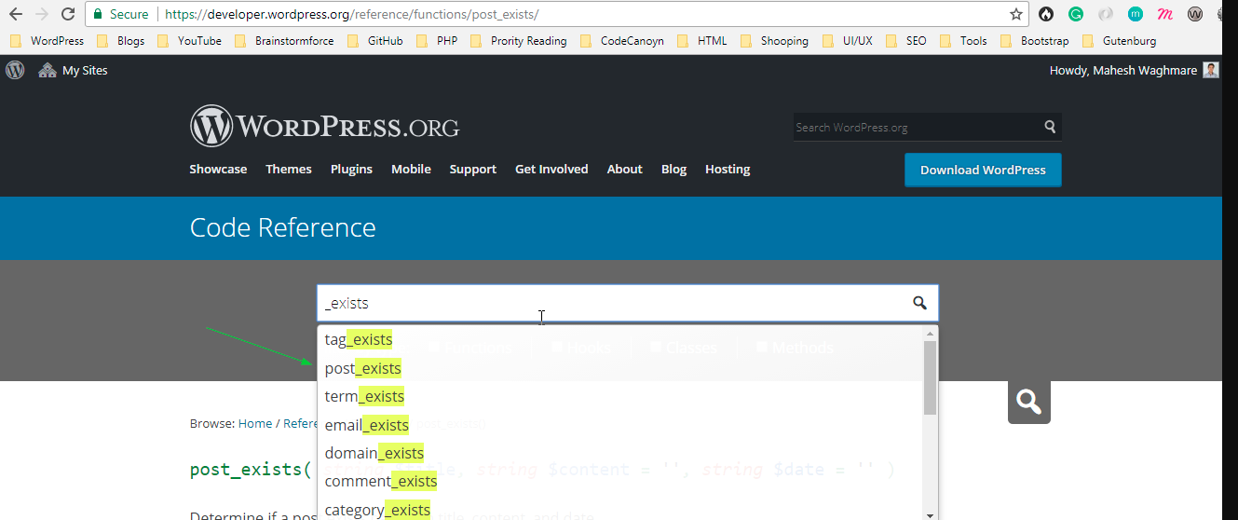Open the About nav item
Screen dimensions: 1238x520
(625, 169)
